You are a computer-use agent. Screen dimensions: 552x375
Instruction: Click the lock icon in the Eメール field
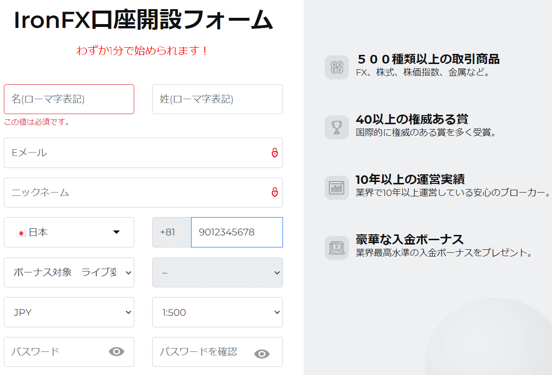pyautogui.click(x=275, y=153)
